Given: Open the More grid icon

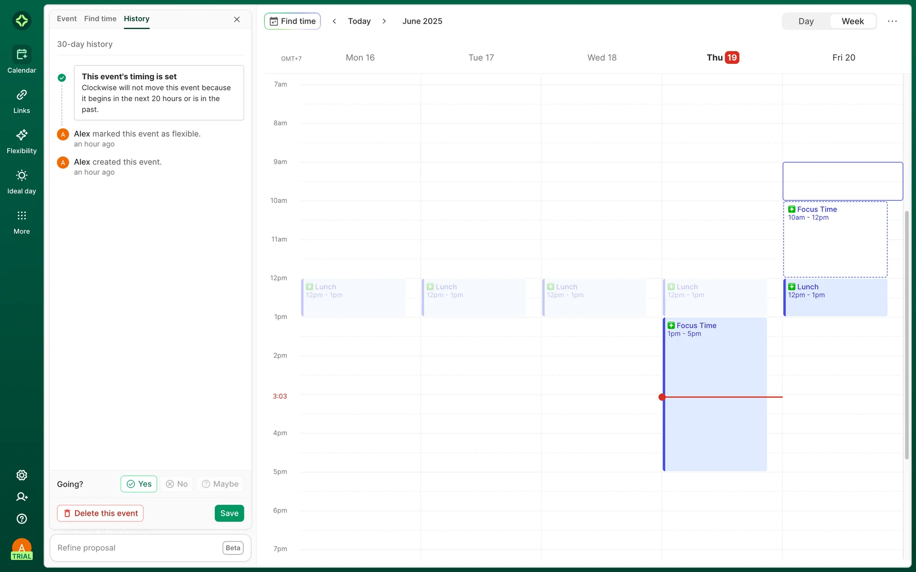Looking at the screenshot, I should [x=21, y=216].
